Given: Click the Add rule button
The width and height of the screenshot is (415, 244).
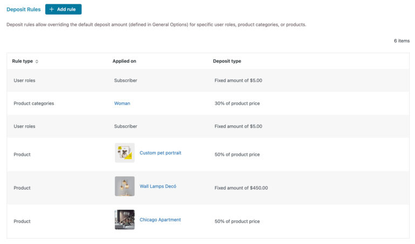Looking at the screenshot, I should (63, 9).
